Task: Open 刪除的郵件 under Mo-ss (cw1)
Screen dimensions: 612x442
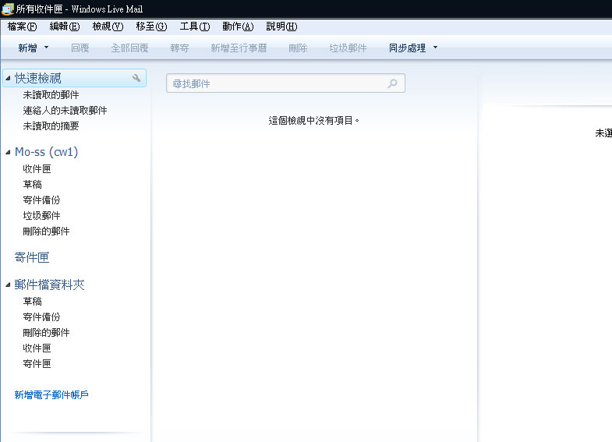Action: tap(47, 232)
